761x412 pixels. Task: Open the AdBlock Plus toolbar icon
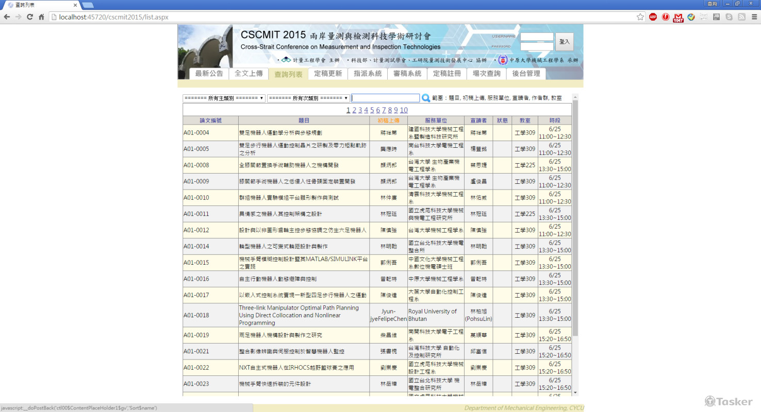click(x=653, y=16)
